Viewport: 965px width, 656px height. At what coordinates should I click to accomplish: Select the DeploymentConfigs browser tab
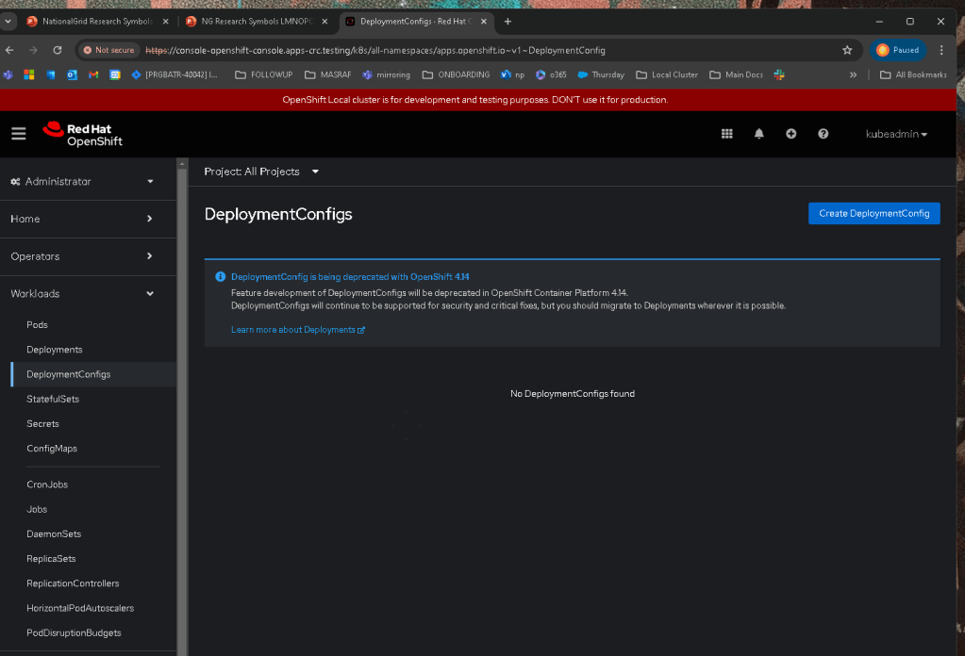point(415,22)
